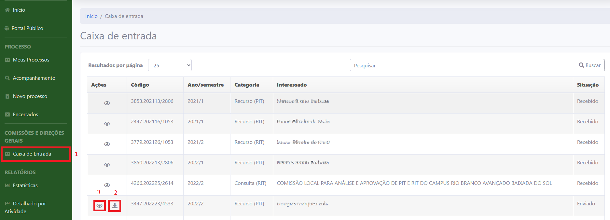The height and width of the screenshot is (220, 610).
Task: Open Estatísticas report in sidebar
Action: pyautogui.click(x=25, y=186)
